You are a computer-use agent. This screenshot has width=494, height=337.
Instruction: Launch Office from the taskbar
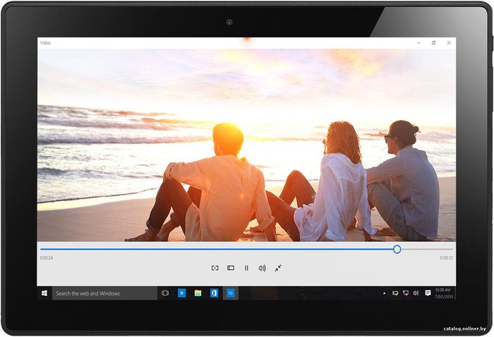(x=215, y=293)
